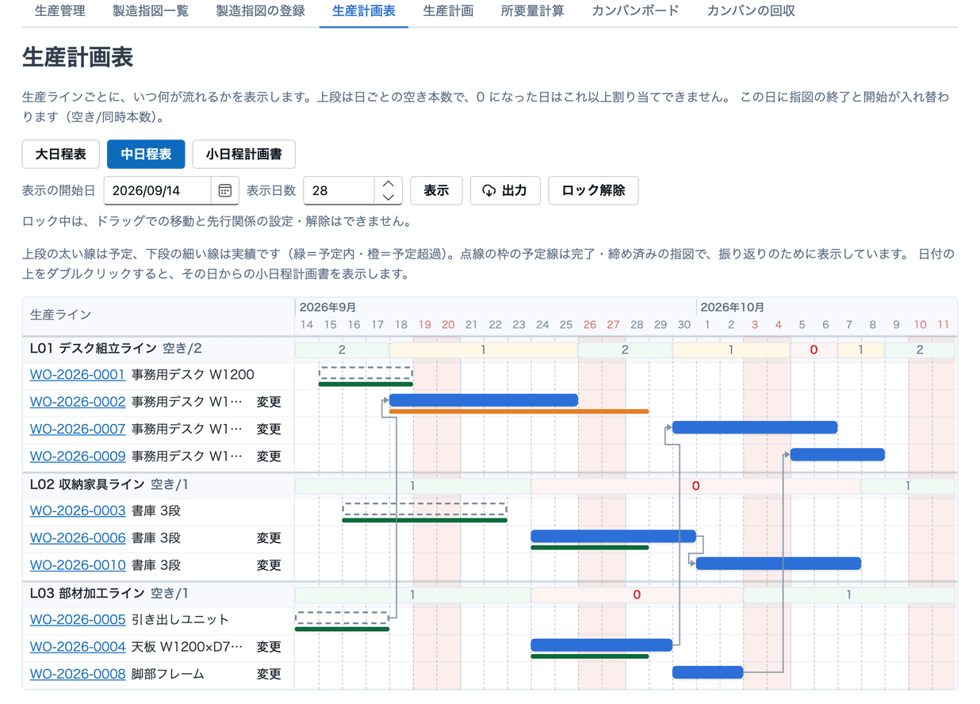
Task: Click the red 0 capacity cell in L01 row
Action: click(x=813, y=350)
